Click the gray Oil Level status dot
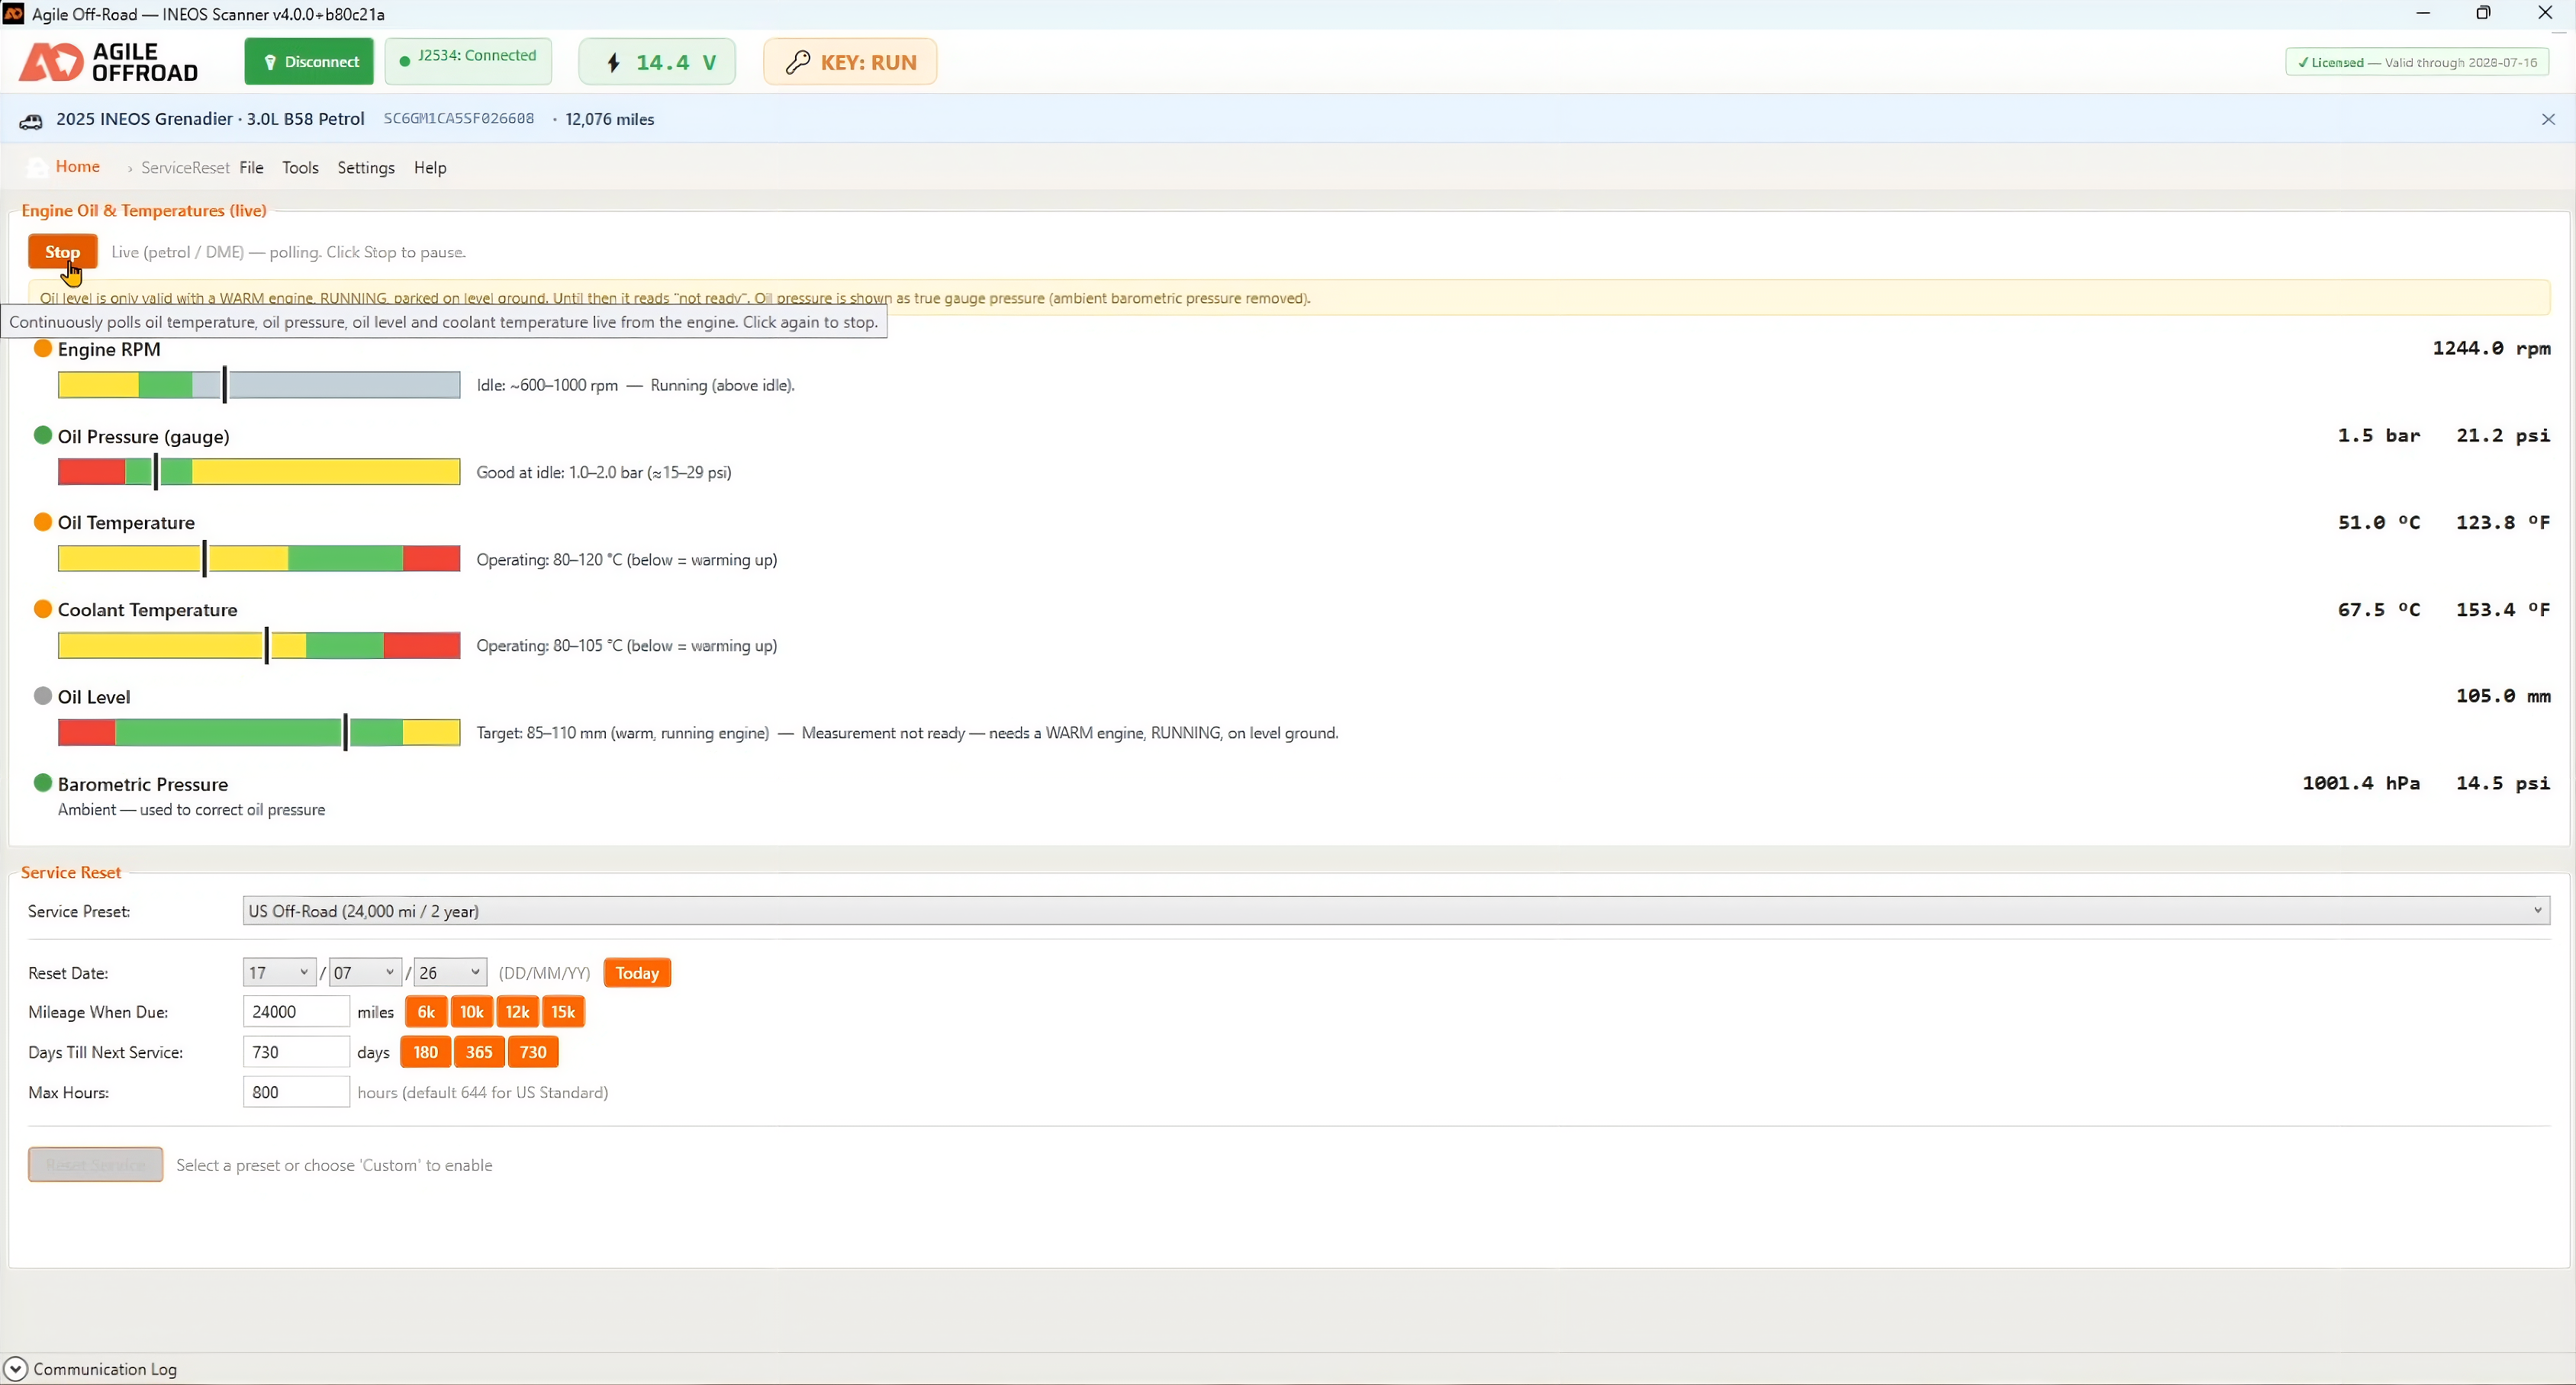 [x=43, y=696]
